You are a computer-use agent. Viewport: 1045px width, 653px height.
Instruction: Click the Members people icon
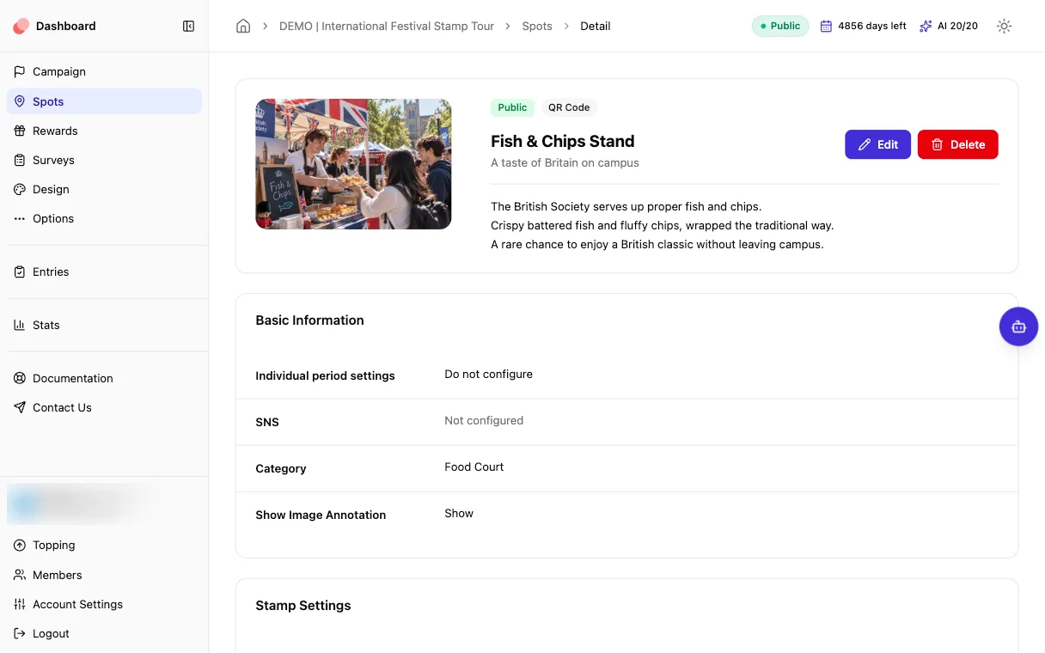coord(20,575)
